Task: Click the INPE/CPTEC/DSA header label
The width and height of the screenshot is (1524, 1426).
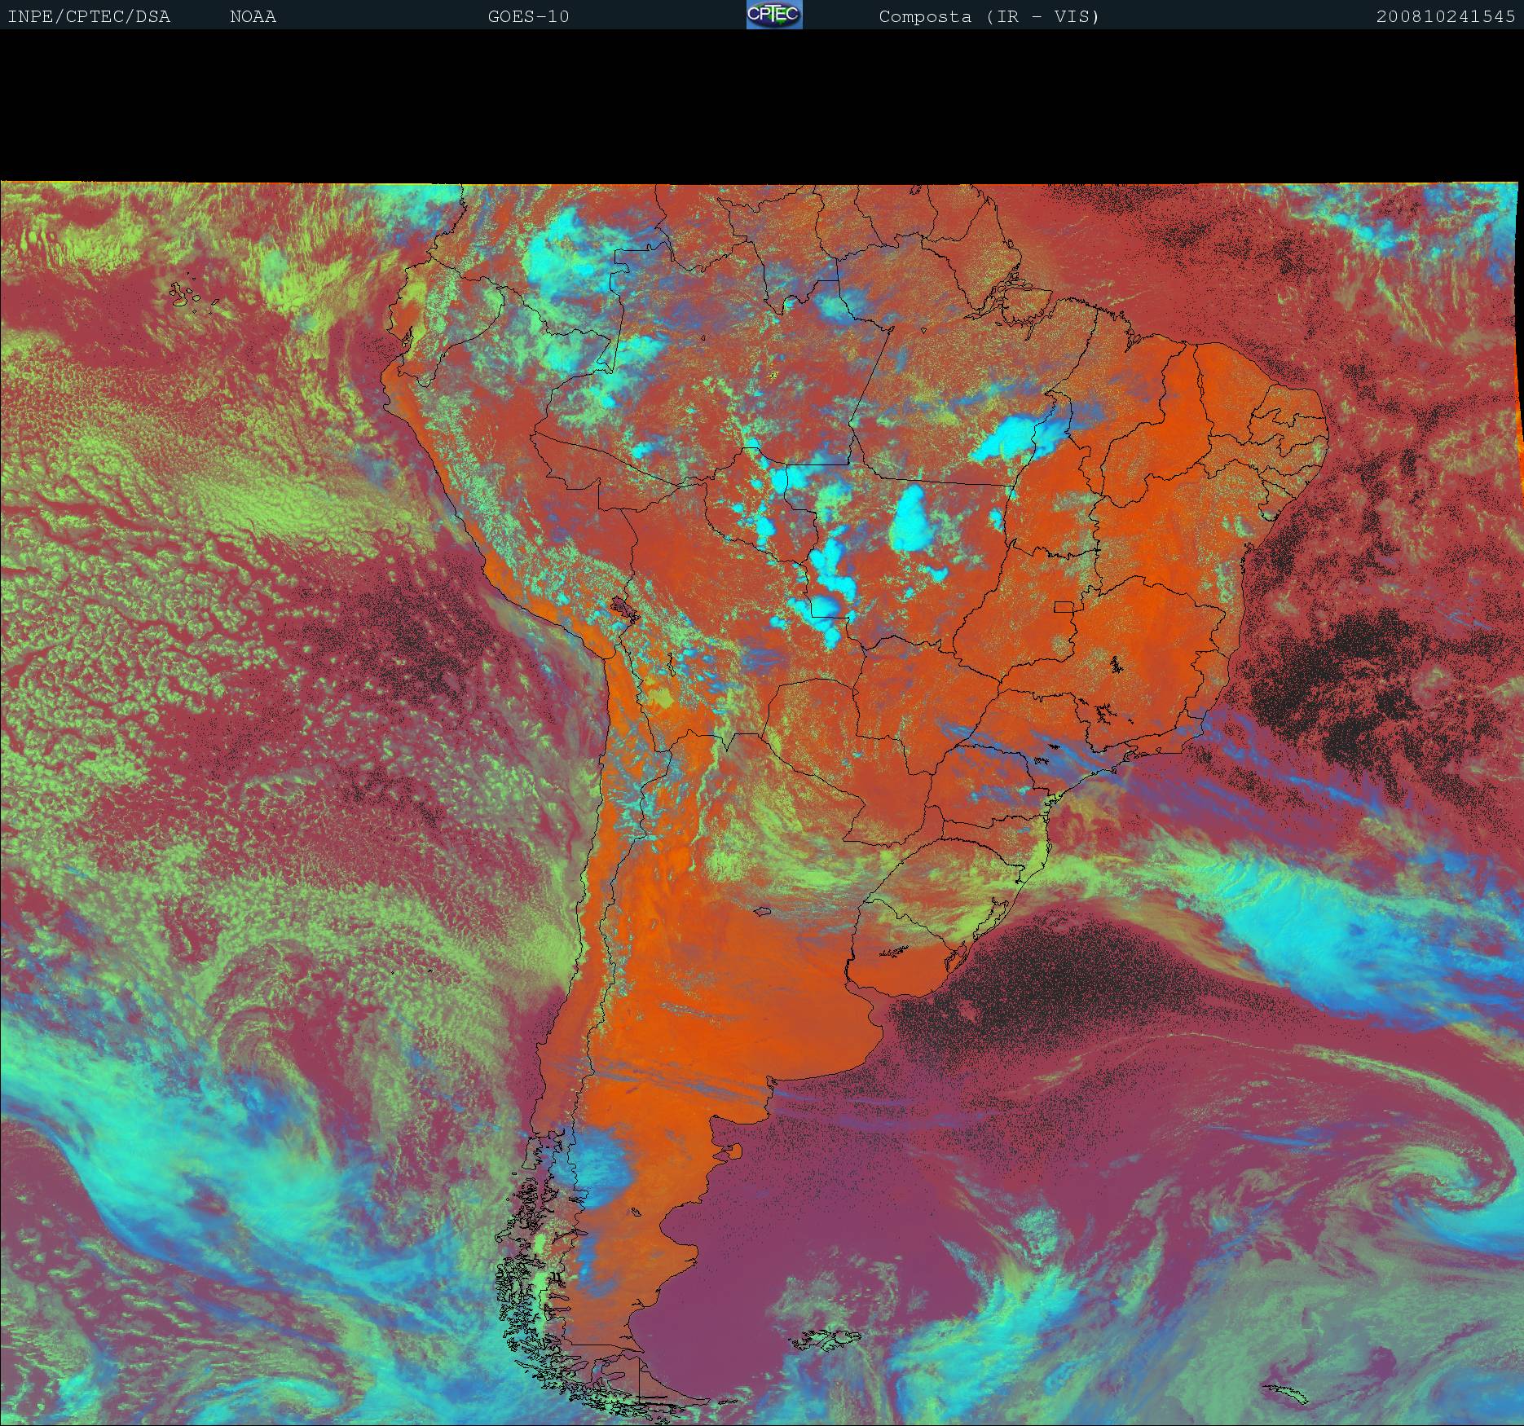Action: 89,16
